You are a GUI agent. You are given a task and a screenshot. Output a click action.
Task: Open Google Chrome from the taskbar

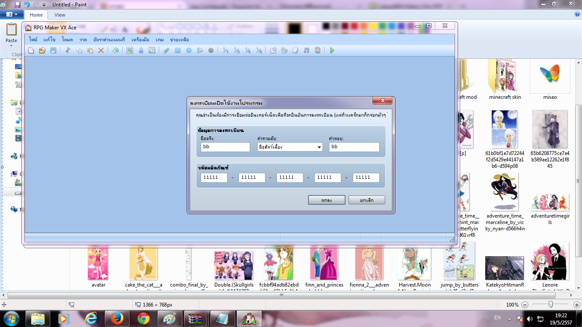(143, 318)
